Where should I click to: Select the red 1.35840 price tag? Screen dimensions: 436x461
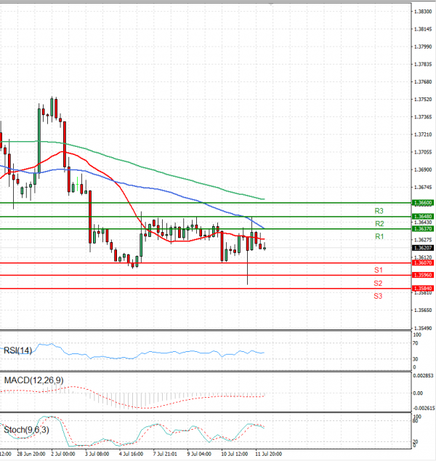click(423, 289)
